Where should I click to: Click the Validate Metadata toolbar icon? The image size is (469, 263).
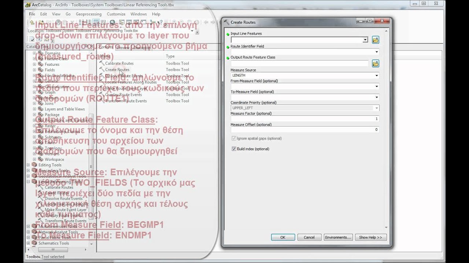(32, 39)
